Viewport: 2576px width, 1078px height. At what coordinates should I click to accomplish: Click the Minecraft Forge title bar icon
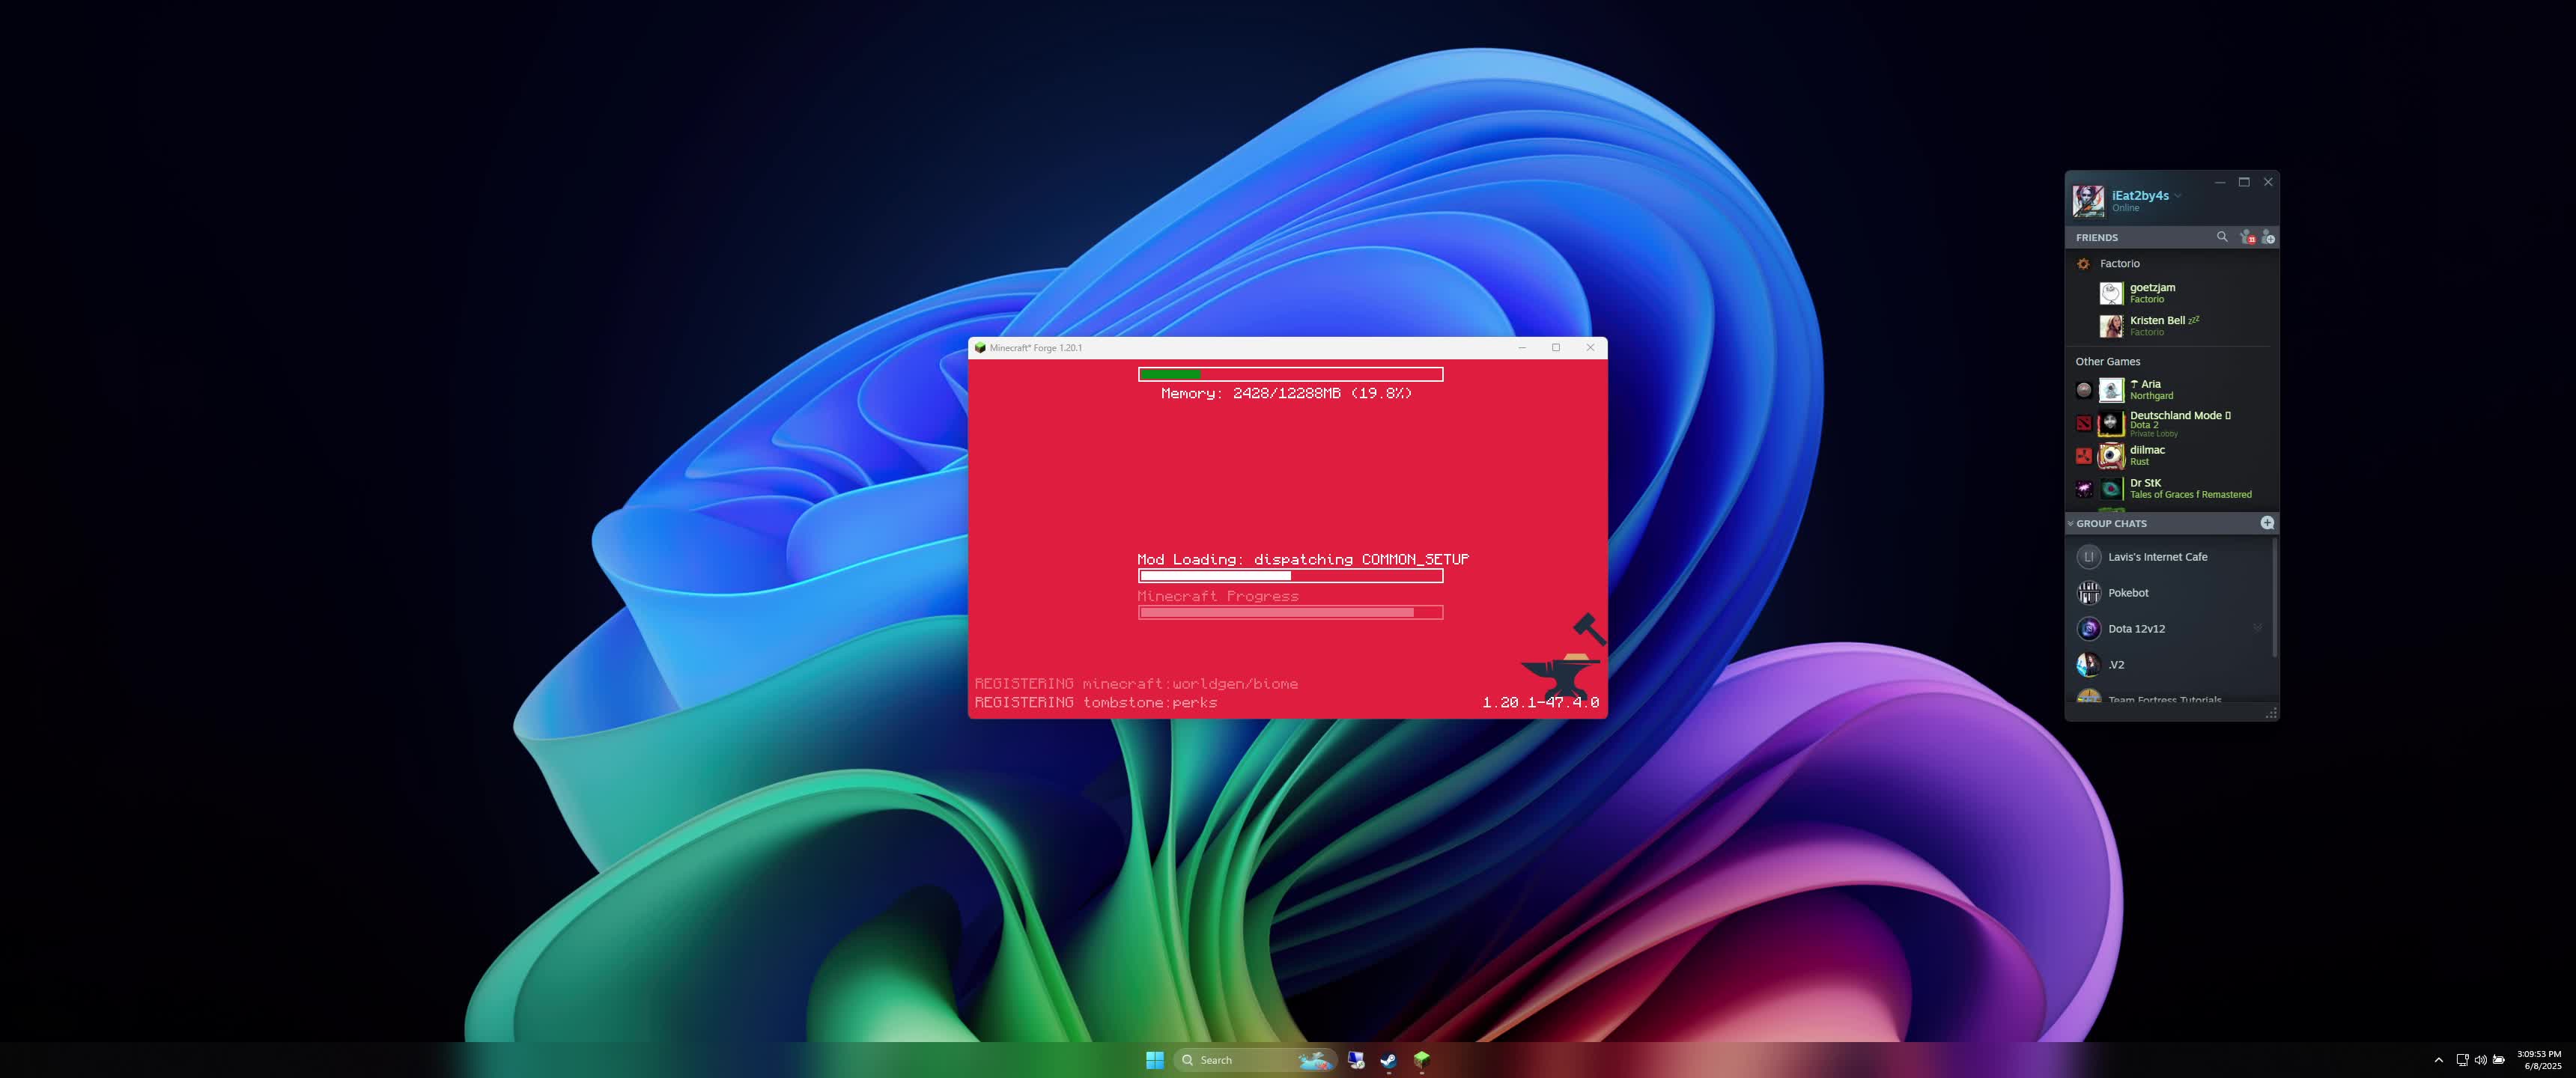click(x=980, y=348)
